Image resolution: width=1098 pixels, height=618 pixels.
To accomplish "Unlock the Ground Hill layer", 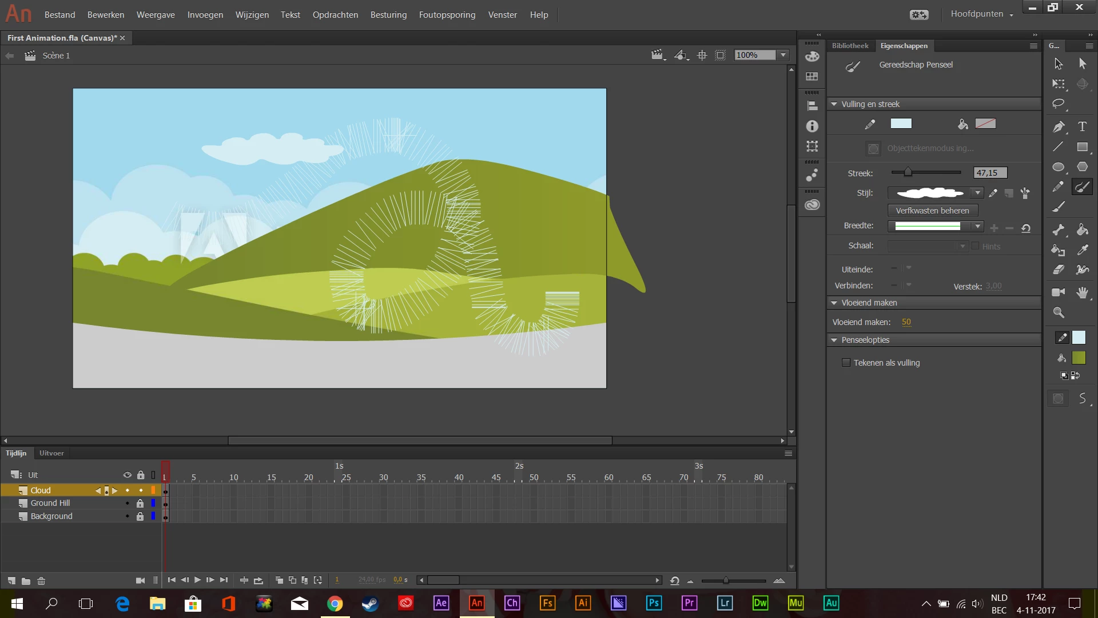I will tap(140, 503).
